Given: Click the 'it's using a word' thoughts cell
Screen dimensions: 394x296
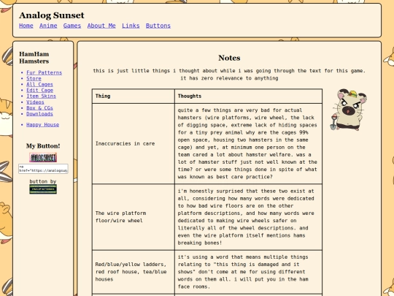Looking at the screenshot, I should tap(248, 272).
